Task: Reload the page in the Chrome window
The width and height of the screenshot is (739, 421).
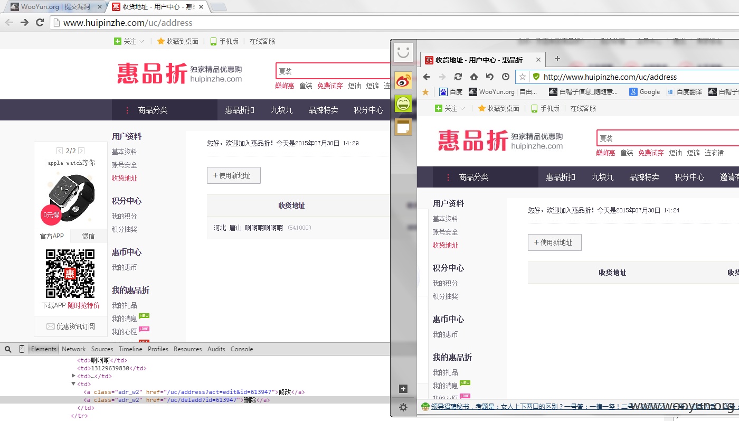Action: pyautogui.click(x=40, y=22)
